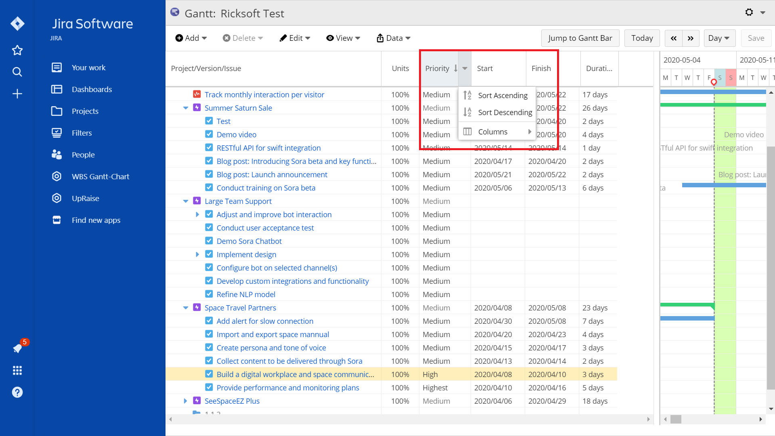Image resolution: width=775 pixels, height=436 pixels.
Task: Open the Blog post: Launch announcement link
Action: click(272, 174)
